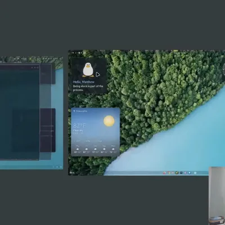The height and width of the screenshot is (225, 225).
Task: Open the red round taskbar app icon
Action: 164,173
